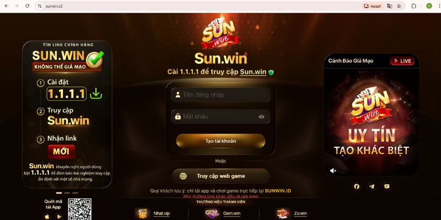Click the Apple App Store download icon
The image size is (441, 220).
pyautogui.click(x=47, y=216)
